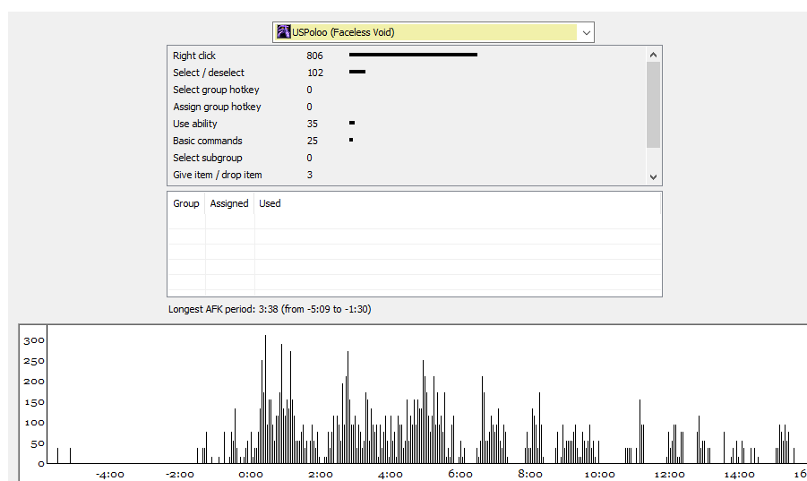The height and width of the screenshot is (481, 807).
Task: Click the tallest APM spike near 0:00
Action: pos(266,399)
